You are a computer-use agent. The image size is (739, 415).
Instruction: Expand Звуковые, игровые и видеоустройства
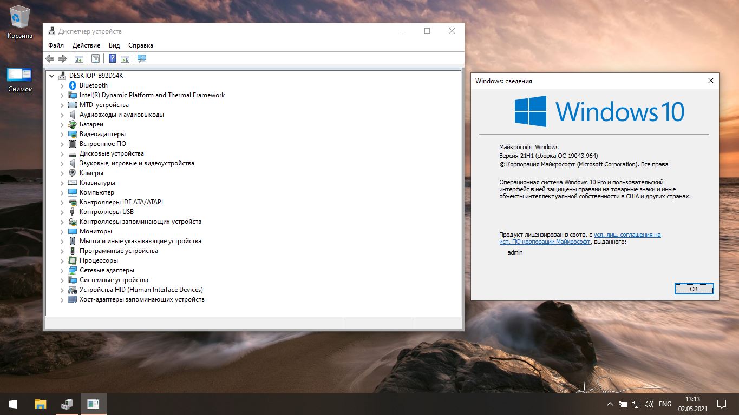(x=62, y=163)
